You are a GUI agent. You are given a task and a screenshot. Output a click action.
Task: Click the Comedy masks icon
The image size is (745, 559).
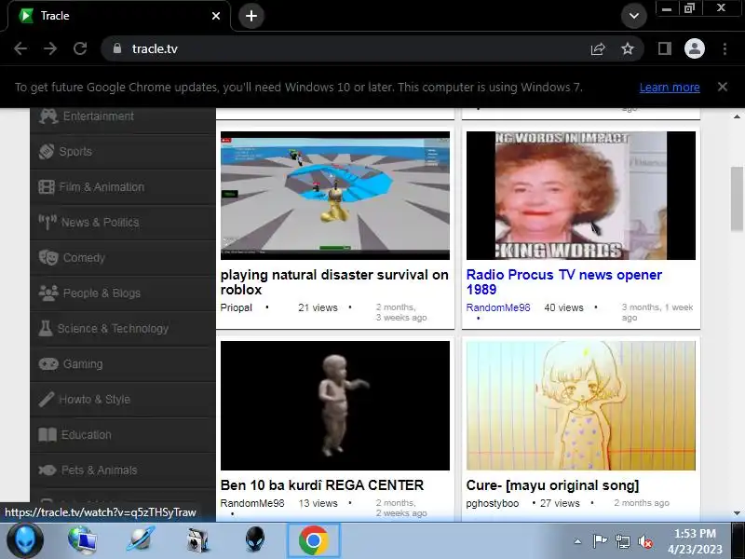(48, 258)
